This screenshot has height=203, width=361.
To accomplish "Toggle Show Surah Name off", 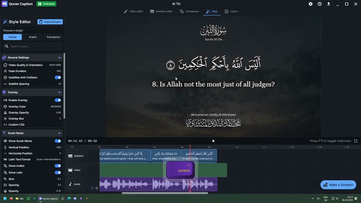I will [58, 141].
